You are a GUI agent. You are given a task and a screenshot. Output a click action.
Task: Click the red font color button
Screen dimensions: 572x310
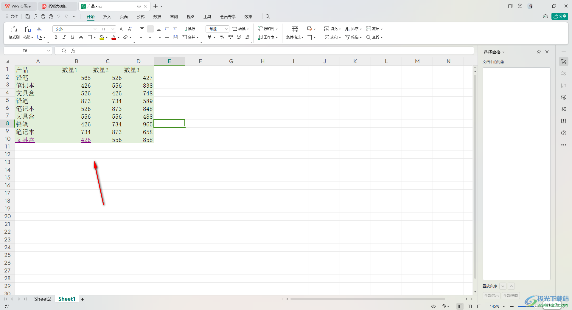pyautogui.click(x=114, y=37)
